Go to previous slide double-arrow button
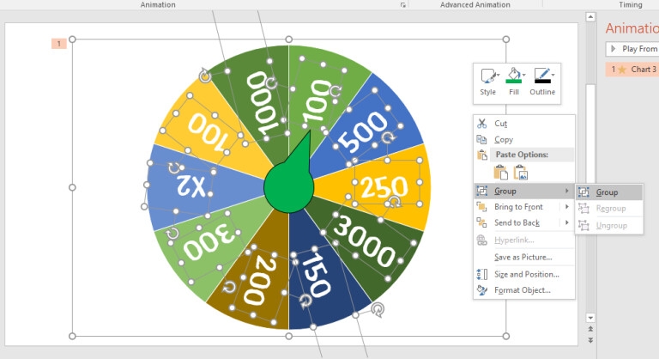Screen dimensions: 659x359 pyautogui.click(x=590, y=329)
